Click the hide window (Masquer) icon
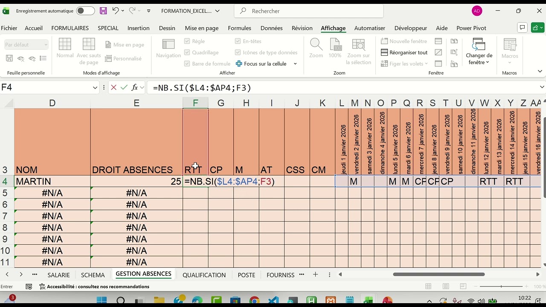The width and height of the screenshot is (546, 307). tap(438, 52)
